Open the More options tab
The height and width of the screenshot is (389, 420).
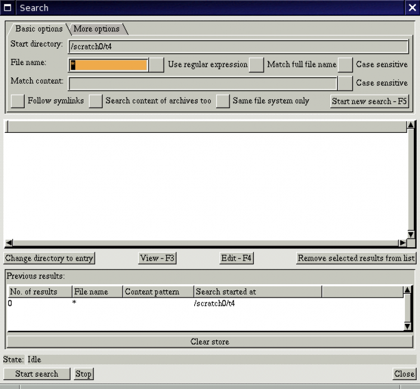click(96, 29)
